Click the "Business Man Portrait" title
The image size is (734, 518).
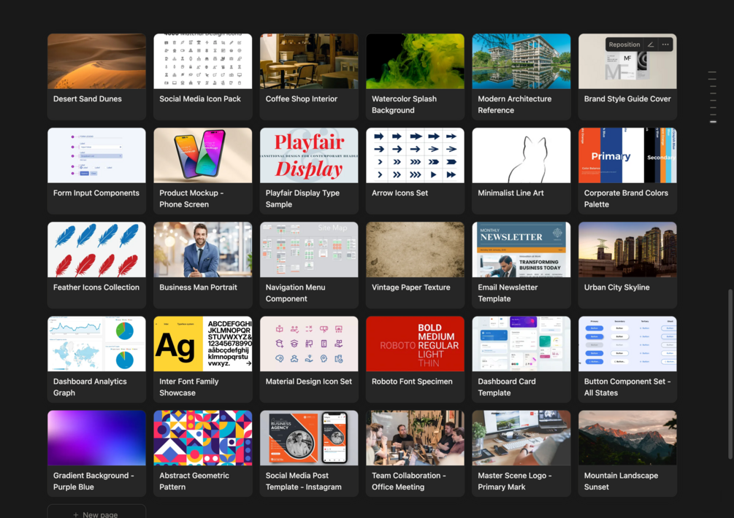point(198,287)
